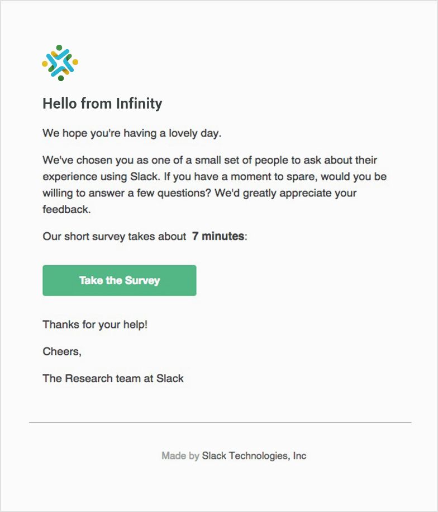The image size is (438, 512).
Task: Click the Cheers sign-off text
Action: point(62,351)
